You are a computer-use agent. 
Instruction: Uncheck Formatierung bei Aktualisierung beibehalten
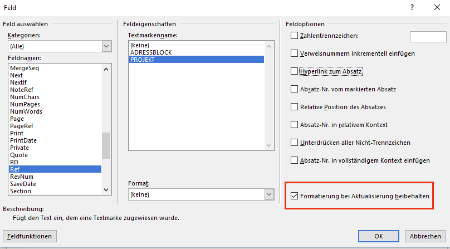pyautogui.click(x=295, y=197)
